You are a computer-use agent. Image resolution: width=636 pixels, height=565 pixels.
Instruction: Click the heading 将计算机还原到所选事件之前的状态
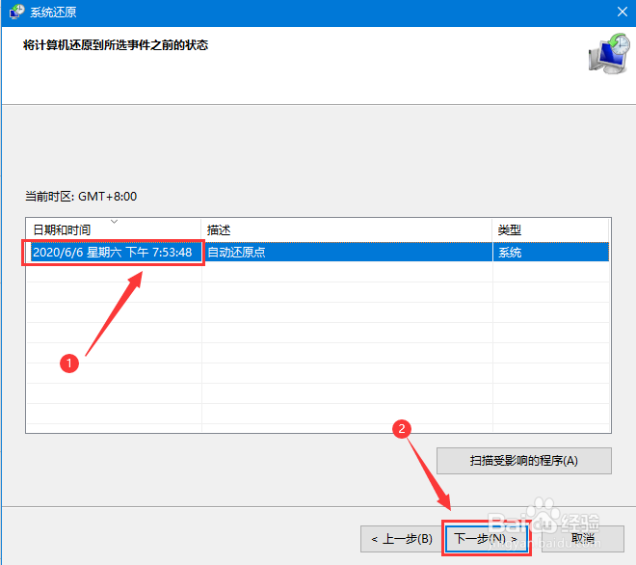click(x=116, y=45)
